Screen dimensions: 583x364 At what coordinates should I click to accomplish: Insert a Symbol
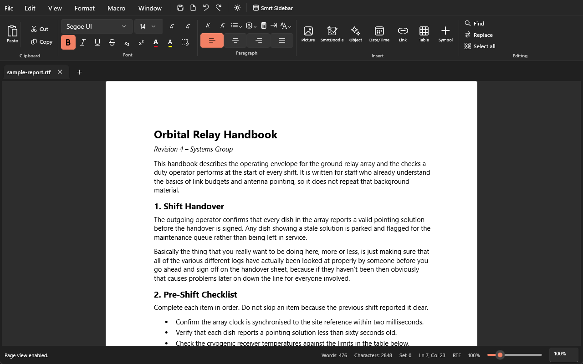point(445,34)
